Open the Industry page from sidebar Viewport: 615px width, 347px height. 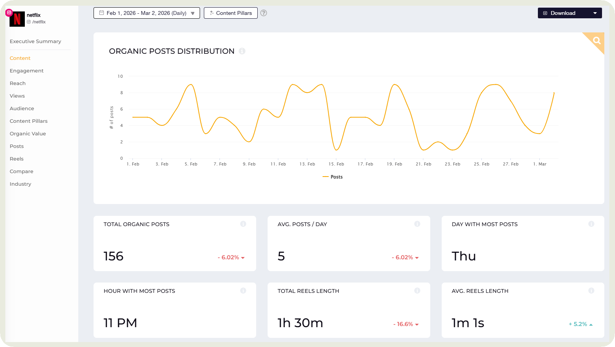21,184
